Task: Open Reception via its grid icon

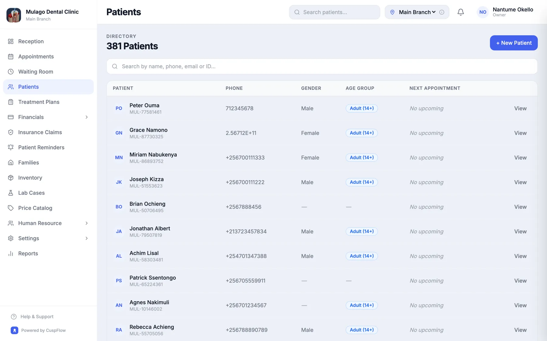Action: pos(11,41)
